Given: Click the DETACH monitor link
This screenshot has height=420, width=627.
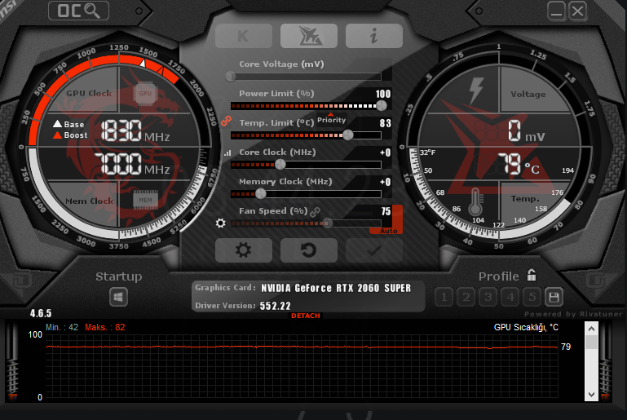Looking at the screenshot, I should pyautogui.click(x=306, y=316).
